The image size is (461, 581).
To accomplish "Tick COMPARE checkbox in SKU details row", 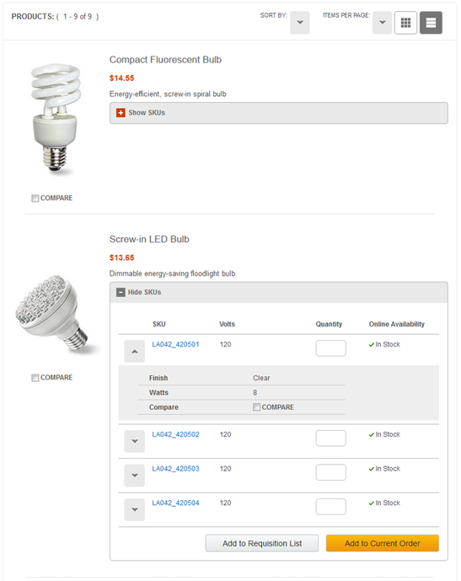I will tap(256, 407).
